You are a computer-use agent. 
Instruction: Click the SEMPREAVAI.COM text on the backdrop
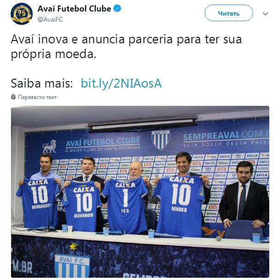226,136
